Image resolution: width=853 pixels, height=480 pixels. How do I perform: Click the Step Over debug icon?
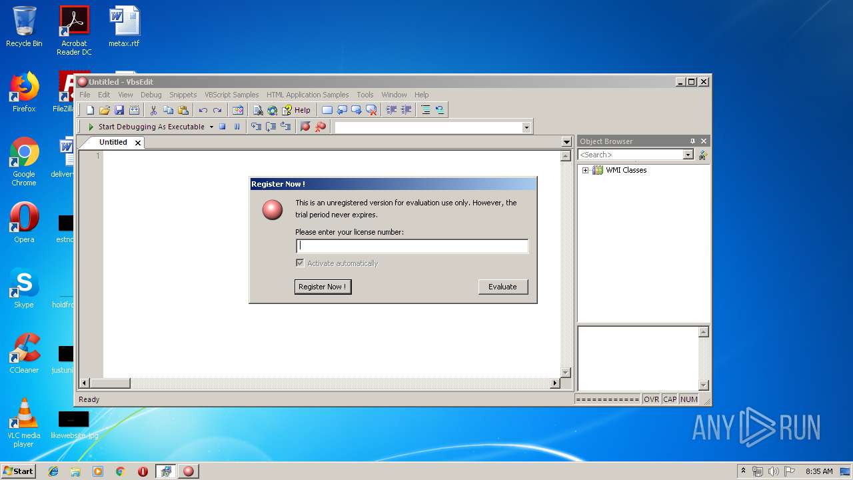[x=271, y=127]
